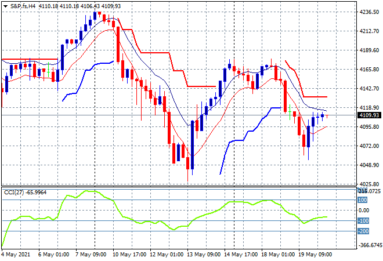Click the 4 May 2021 date label
Viewport: 383px width, 261px height.
click(x=16, y=255)
